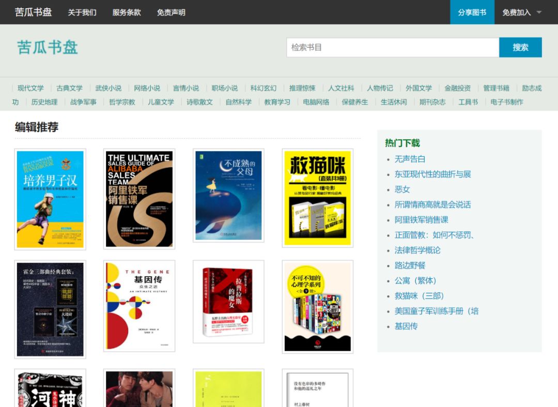View the 基因传 book cover
This screenshot has width=558, height=407.
(x=139, y=306)
